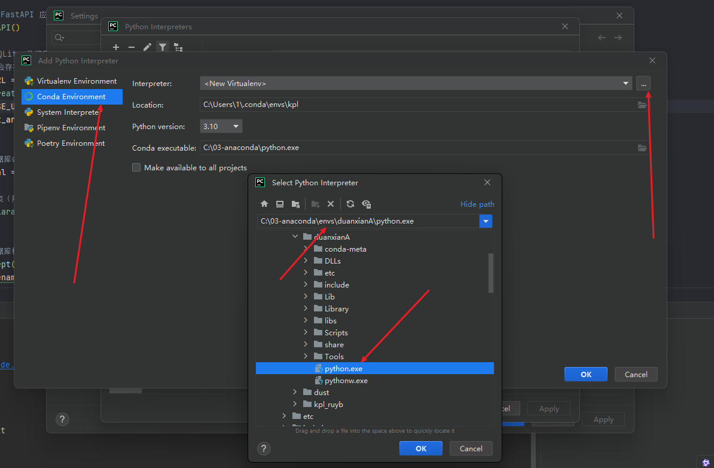This screenshot has height=468, width=714.
Task: Select the Library folder row
Action: pos(375,308)
